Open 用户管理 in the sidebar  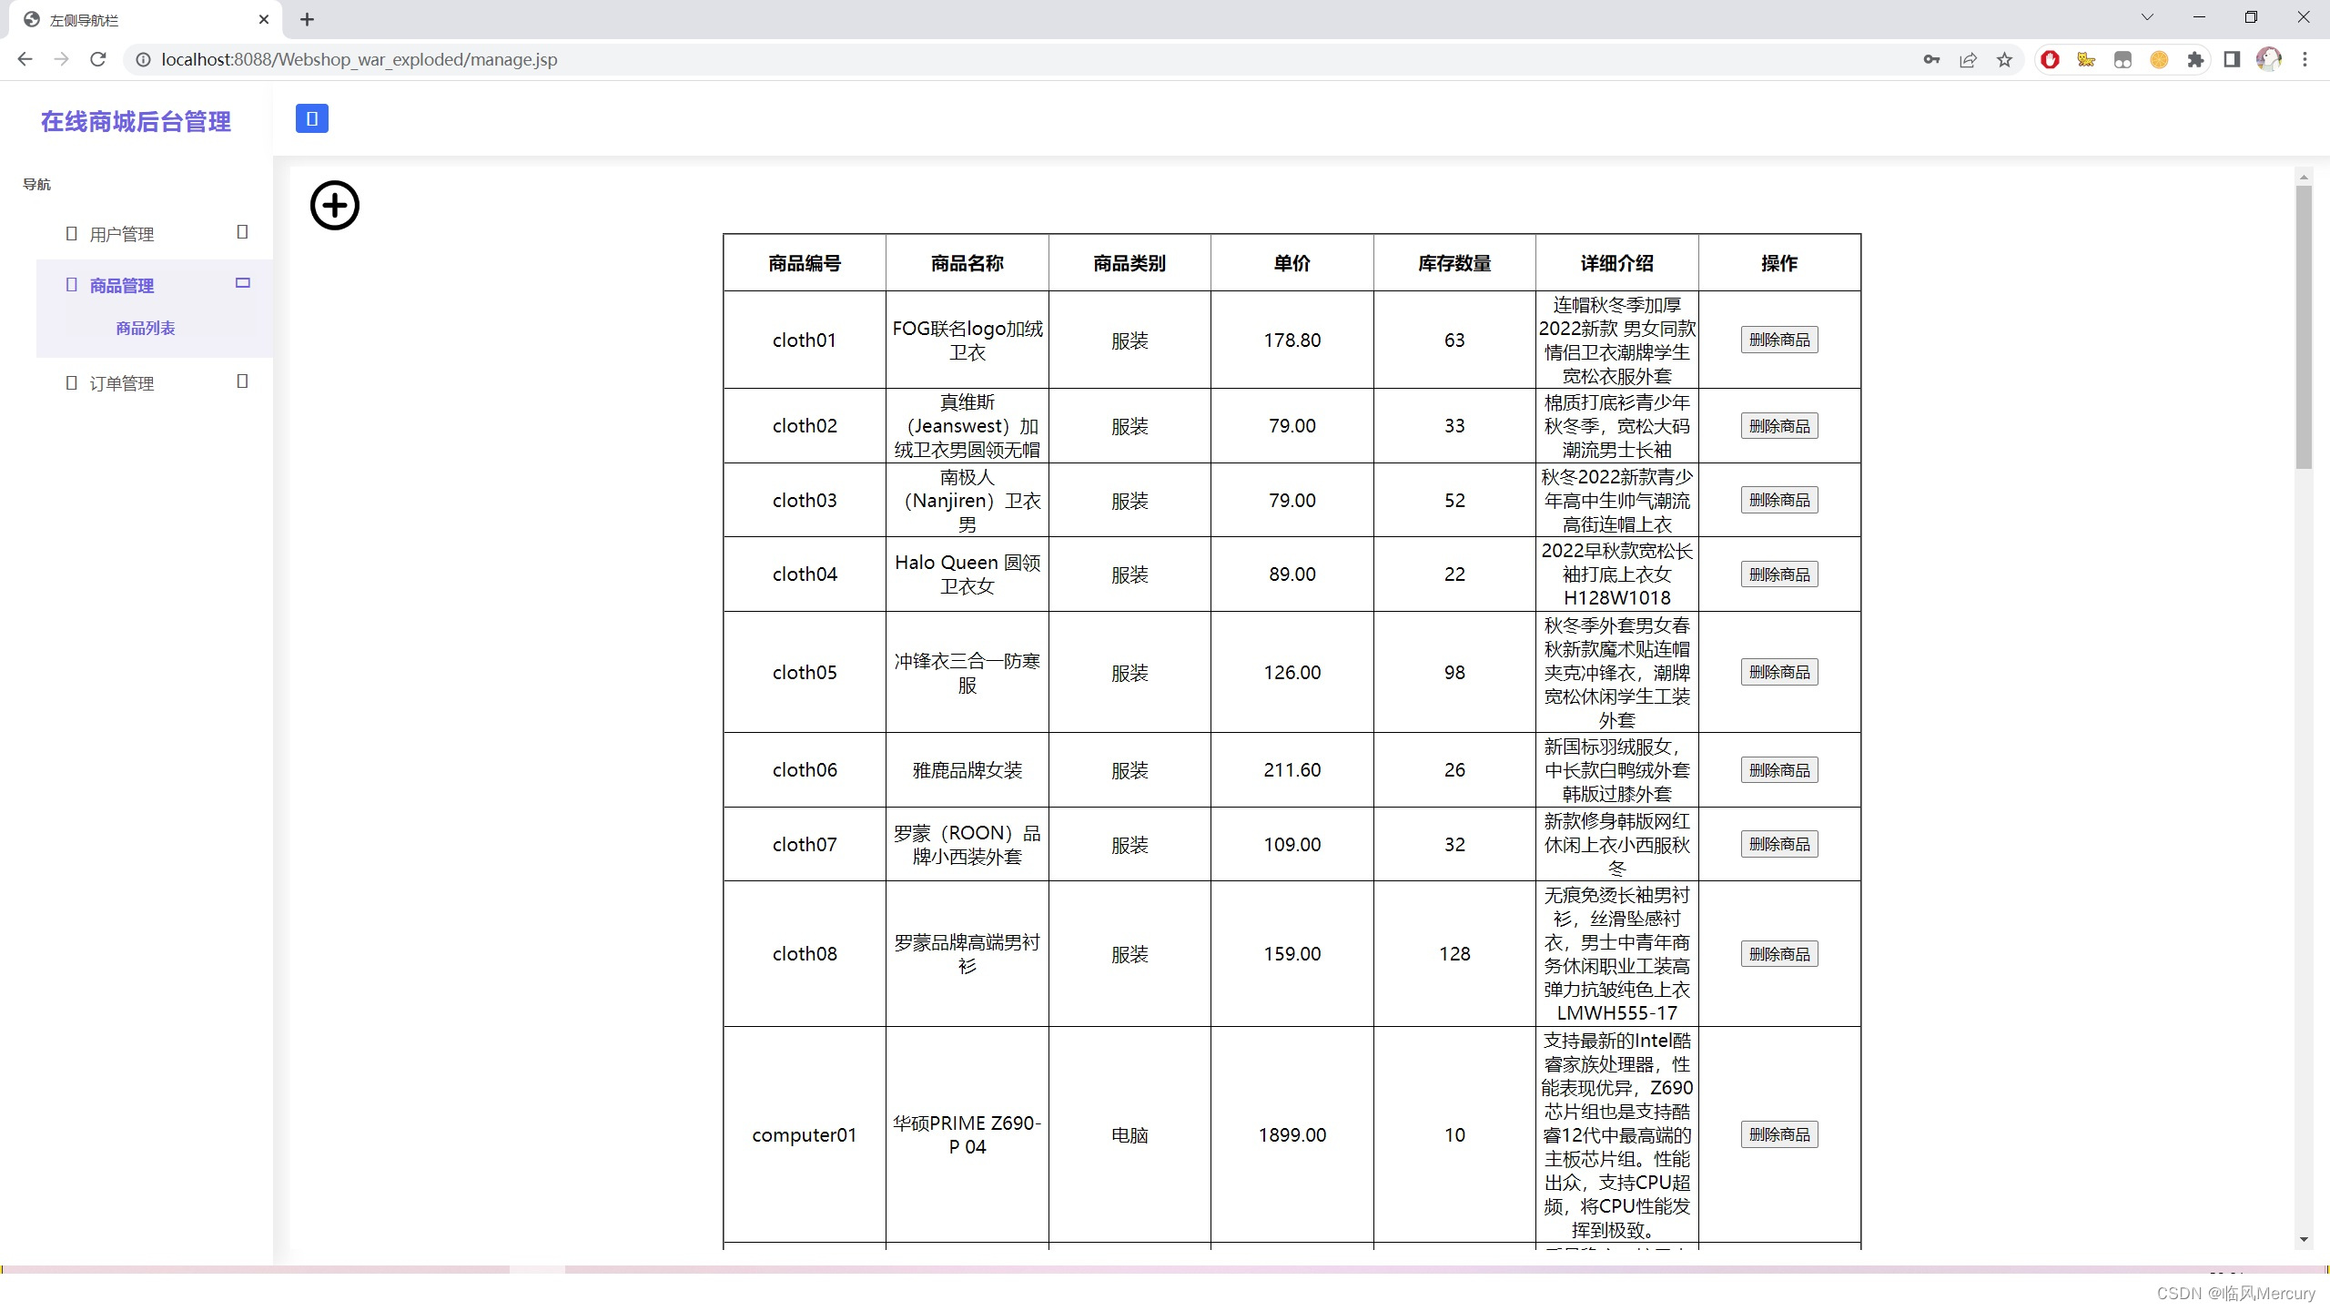coord(122,235)
